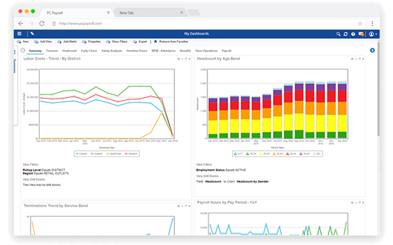
Task: Click Remove from Favorites star button
Action: pyautogui.click(x=171, y=42)
